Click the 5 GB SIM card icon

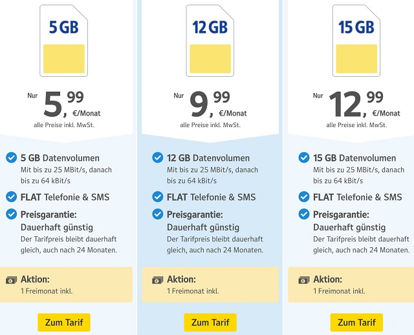pyautogui.click(x=63, y=40)
